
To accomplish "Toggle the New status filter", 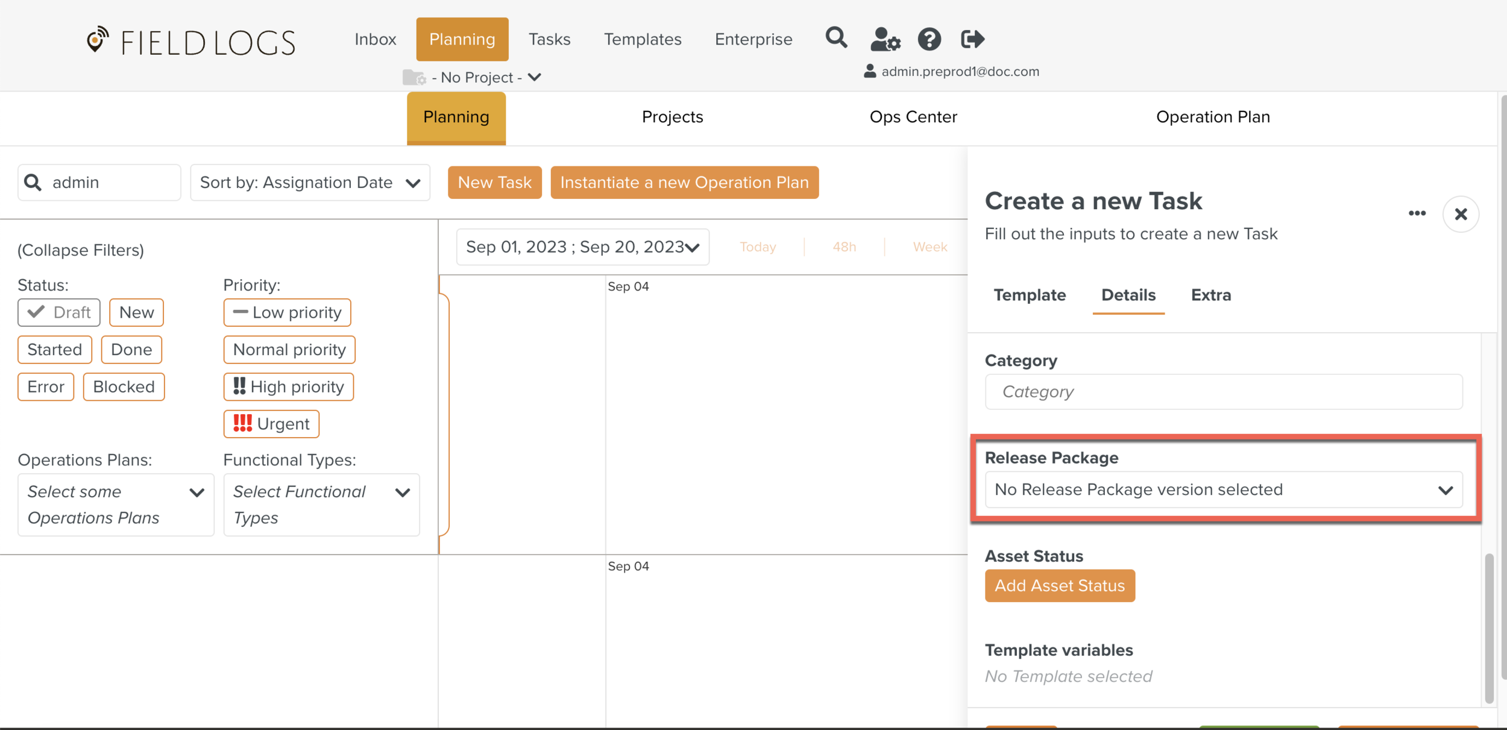I will tap(136, 312).
